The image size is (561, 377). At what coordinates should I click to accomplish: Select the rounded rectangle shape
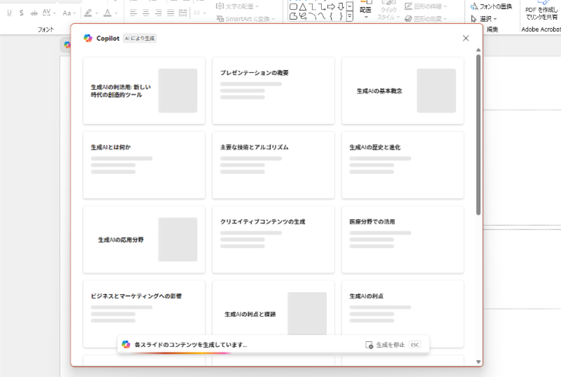point(293,7)
